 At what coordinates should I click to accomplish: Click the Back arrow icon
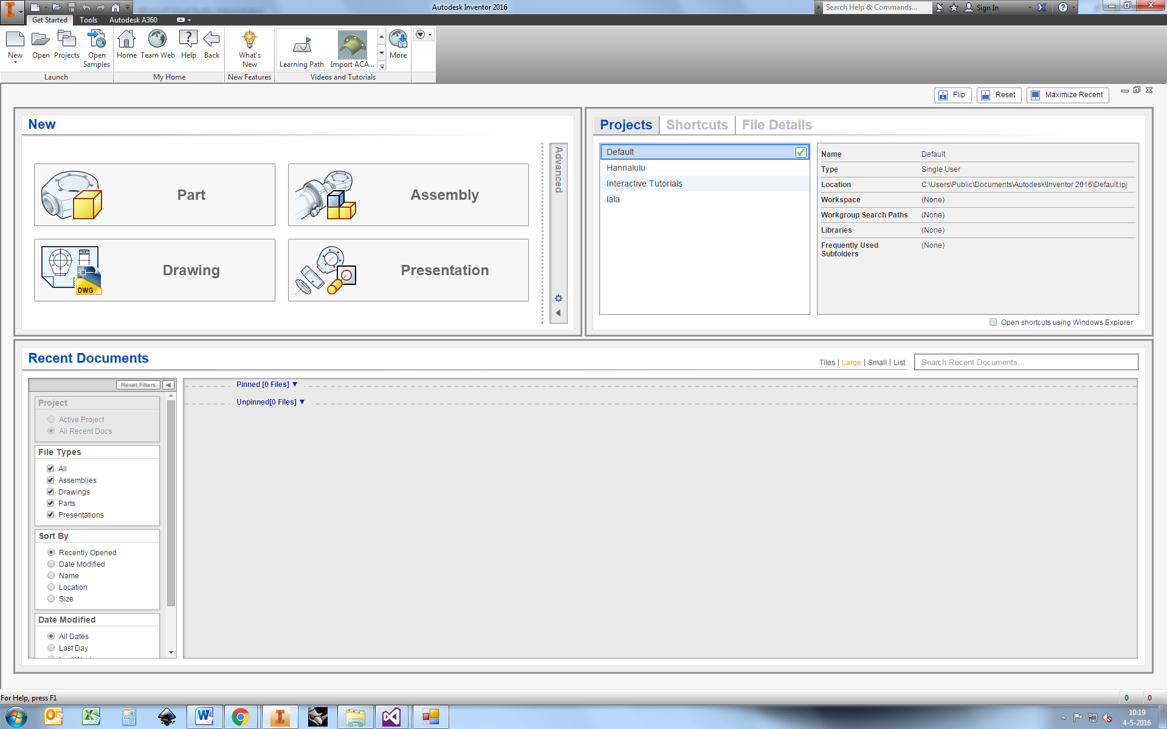coord(212,40)
